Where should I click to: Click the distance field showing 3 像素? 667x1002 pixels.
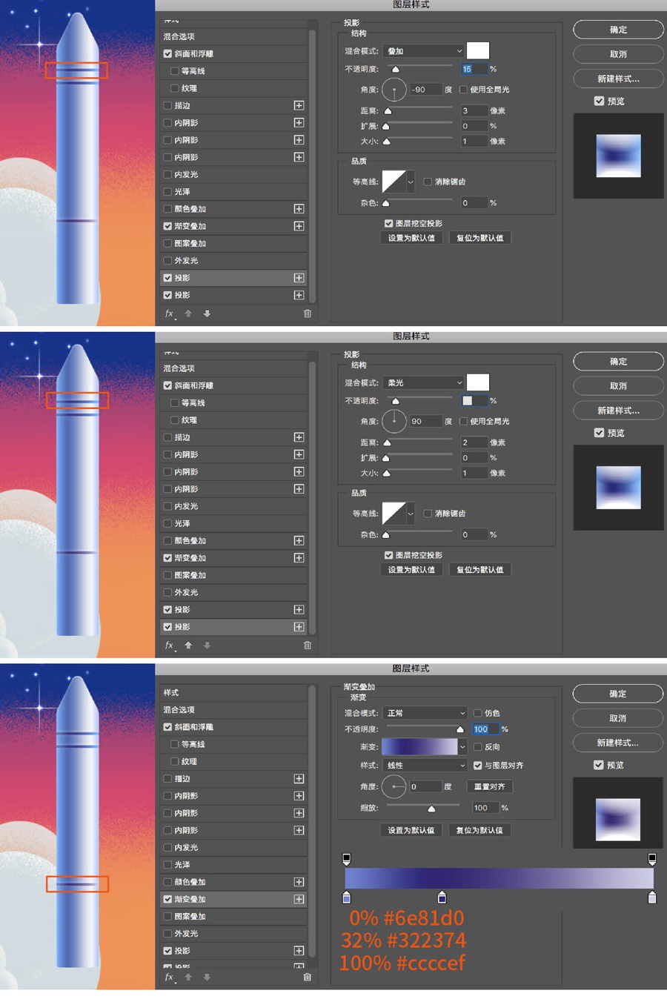click(x=474, y=110)
